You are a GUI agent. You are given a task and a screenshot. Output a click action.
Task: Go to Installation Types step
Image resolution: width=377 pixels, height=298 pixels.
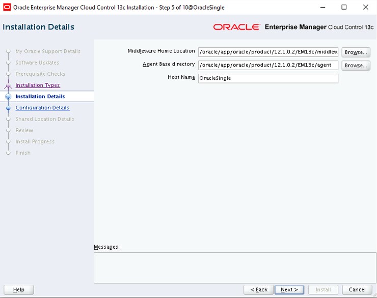click(38, 85)
